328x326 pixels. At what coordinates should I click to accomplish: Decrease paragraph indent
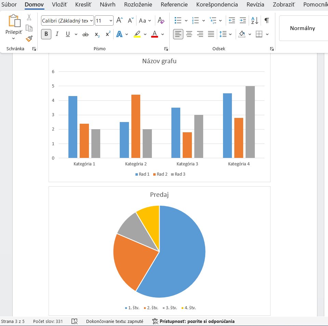click(232, 21)
